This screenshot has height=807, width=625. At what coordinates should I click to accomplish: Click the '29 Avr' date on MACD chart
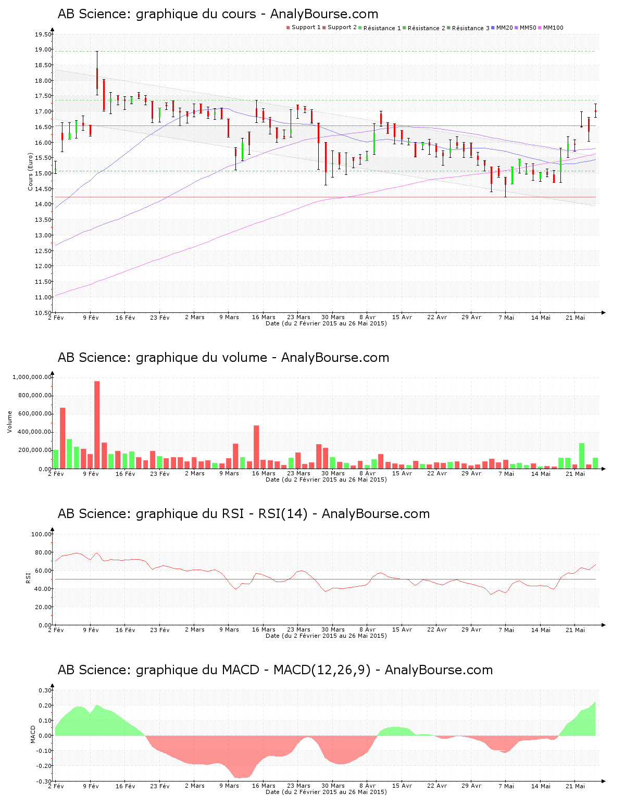click(471, 786)
